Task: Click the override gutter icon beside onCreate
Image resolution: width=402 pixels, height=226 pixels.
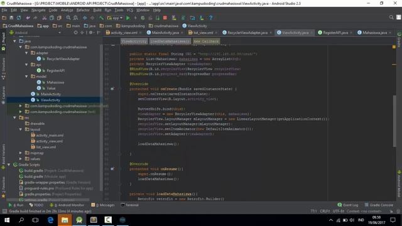Action: tap(112, 89)
